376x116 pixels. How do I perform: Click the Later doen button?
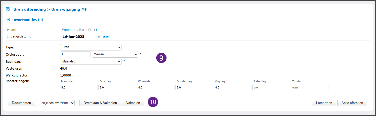pos(324,103)
